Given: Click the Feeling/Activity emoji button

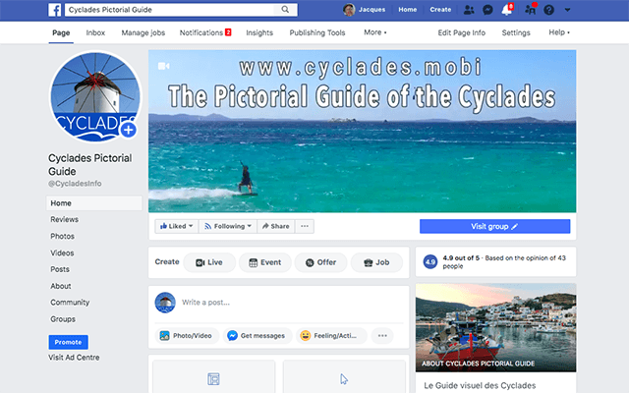Looking at the screenshot, I should pos(331,336).
